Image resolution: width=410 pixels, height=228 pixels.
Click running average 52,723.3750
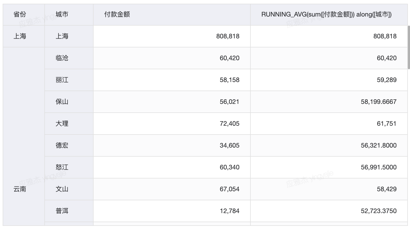point(329,211)
